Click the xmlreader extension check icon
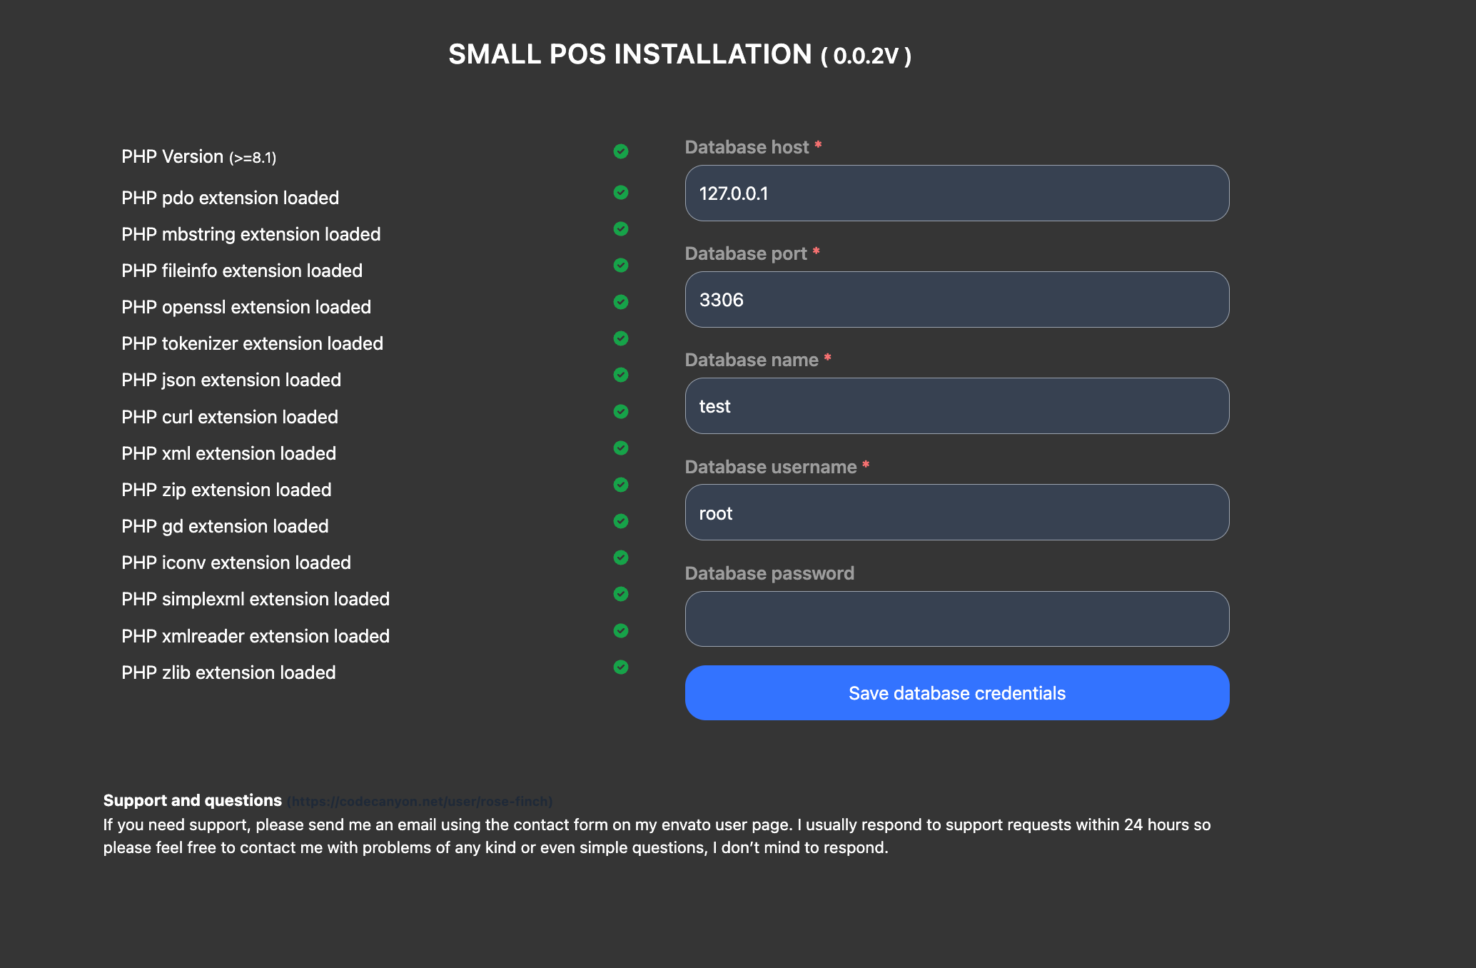Screen dimensions: 1476x968 [x=621, y=630]
